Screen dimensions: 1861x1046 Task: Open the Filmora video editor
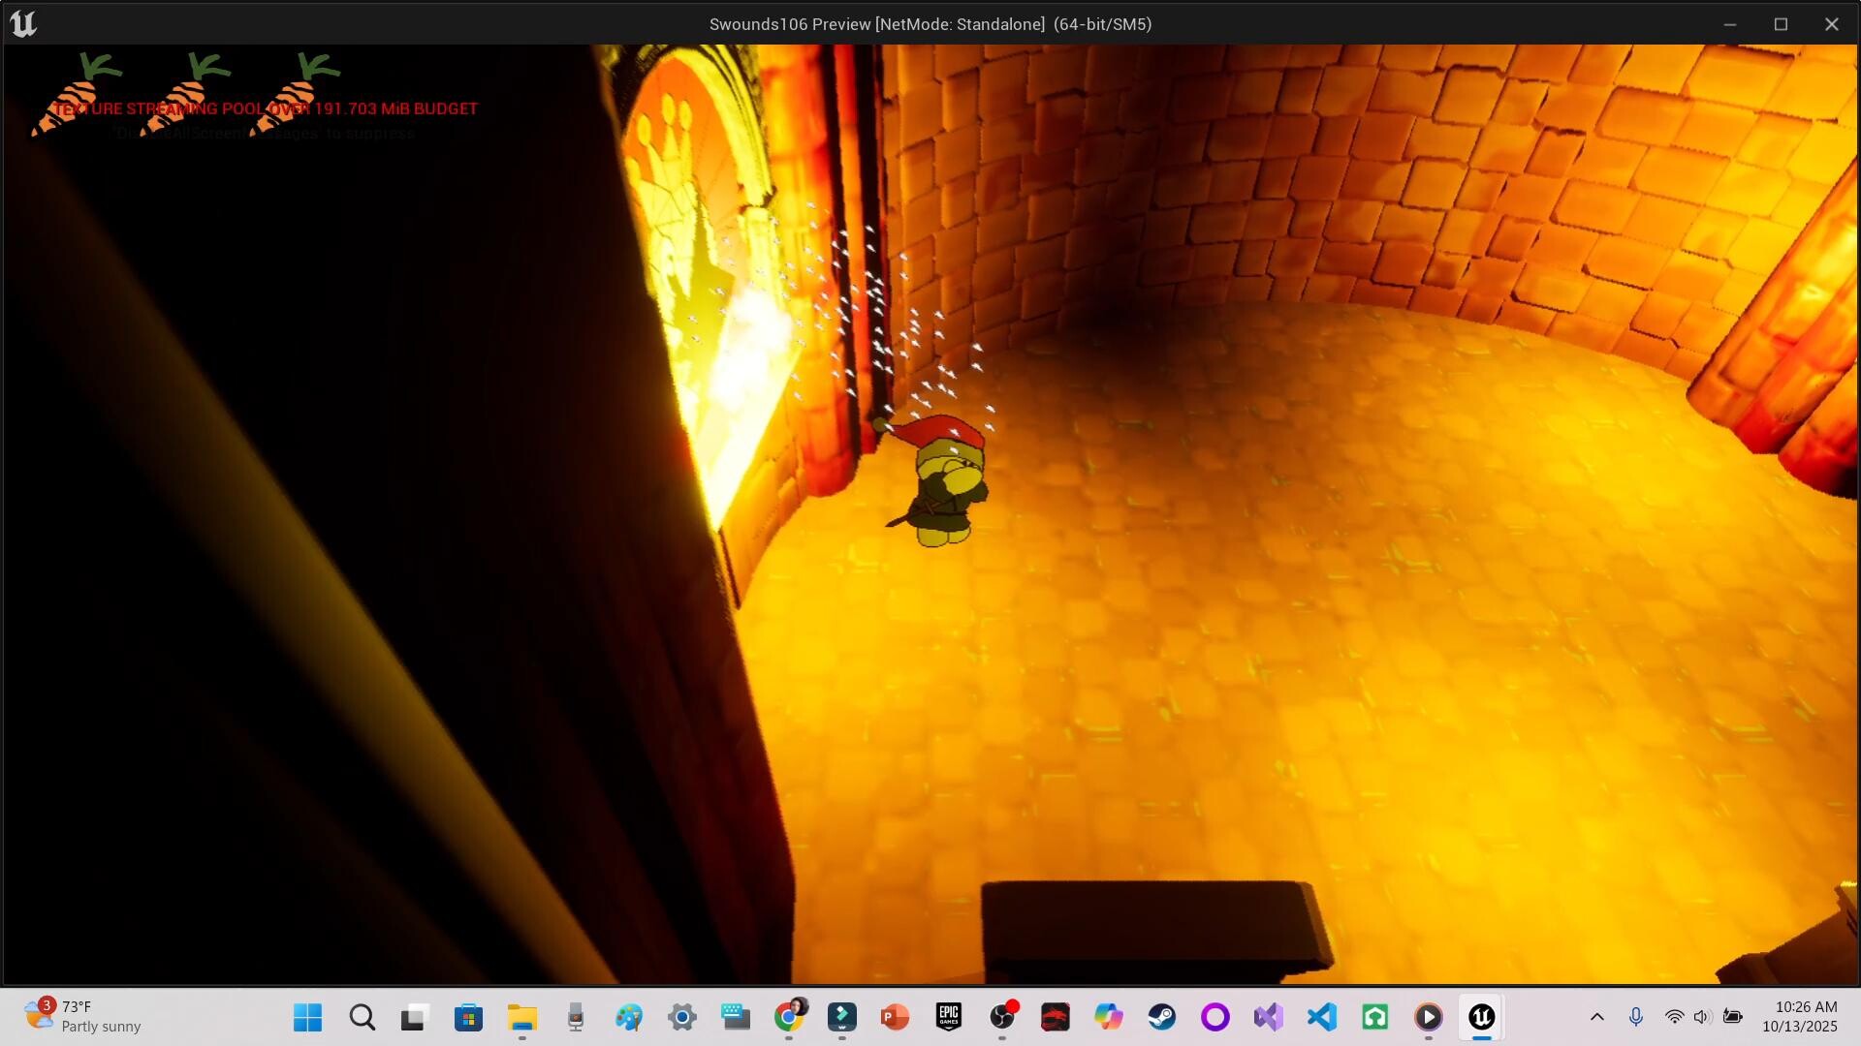point(841,1017)
